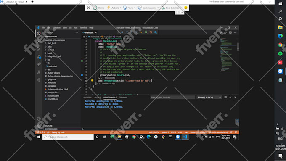Click the Dart language mode in status bar
The image size is (286, 161).
pyautogui.click(x=186, y=132)
